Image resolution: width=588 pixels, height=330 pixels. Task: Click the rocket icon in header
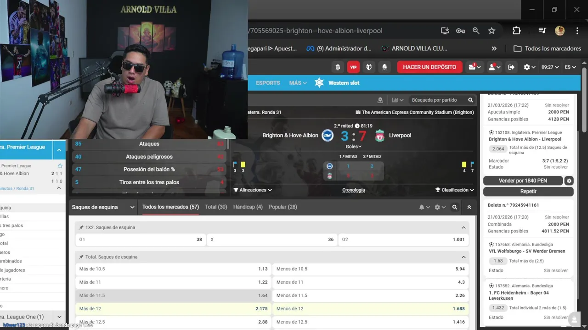point(384,67)
